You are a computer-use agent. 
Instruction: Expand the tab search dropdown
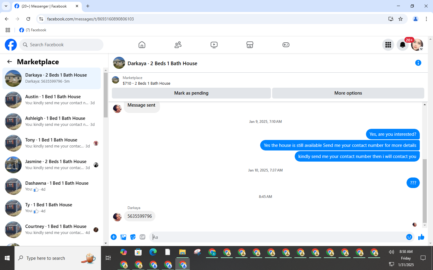pos(6,6)
